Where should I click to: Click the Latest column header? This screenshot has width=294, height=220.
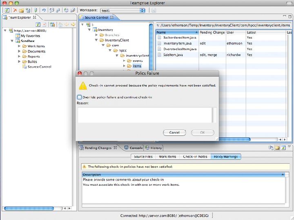pos(265,32)
